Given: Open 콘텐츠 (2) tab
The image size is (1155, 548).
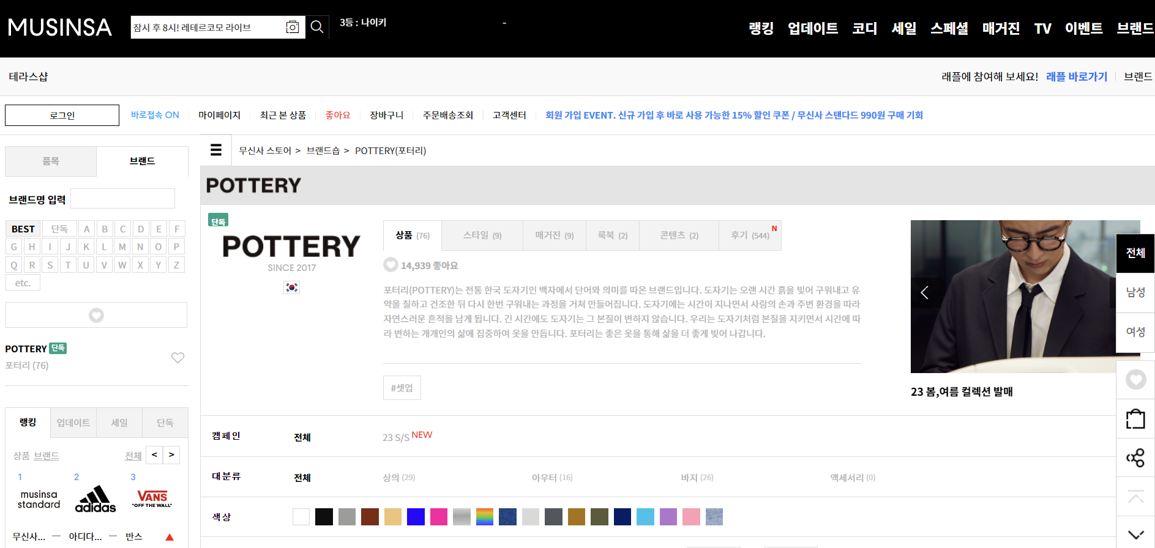Looking at the screenshot, I should [679, 235].
